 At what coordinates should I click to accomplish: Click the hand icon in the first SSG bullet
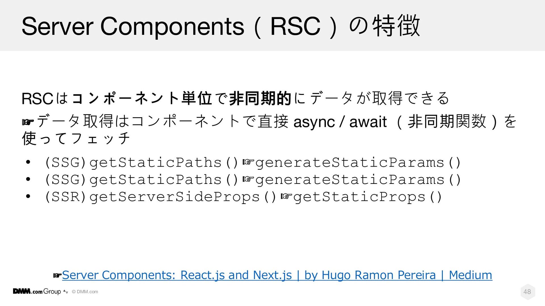pyautogui.click(x=248, y=162)
